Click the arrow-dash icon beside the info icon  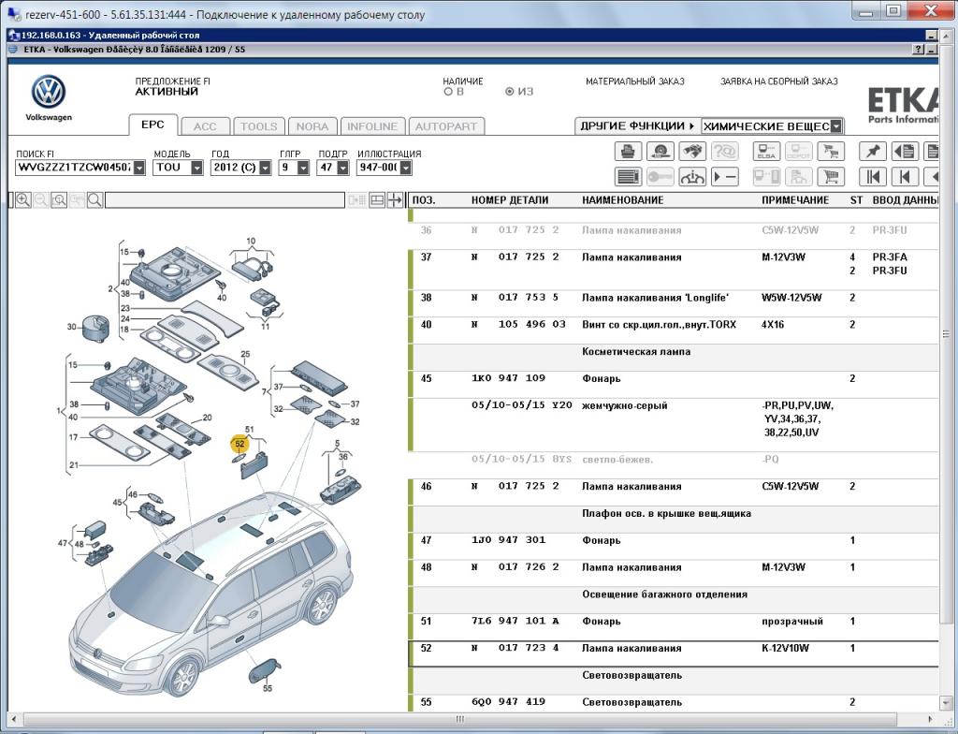tap(725, 177)
